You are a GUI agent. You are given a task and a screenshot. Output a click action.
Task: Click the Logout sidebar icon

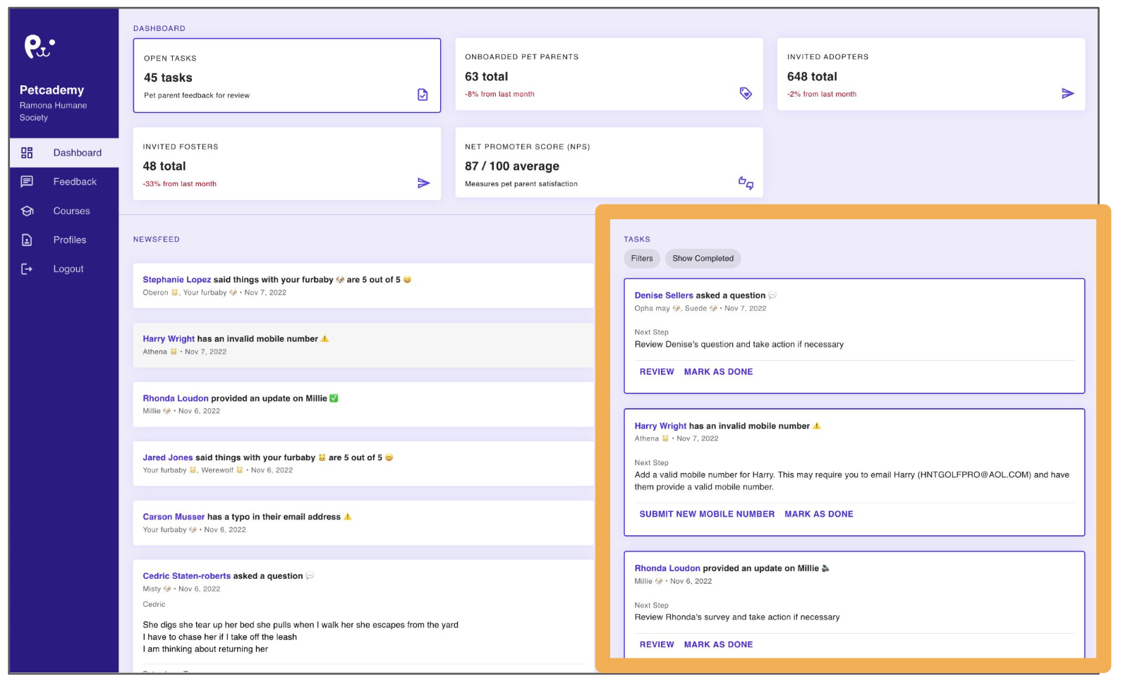[x=27, y=269]
